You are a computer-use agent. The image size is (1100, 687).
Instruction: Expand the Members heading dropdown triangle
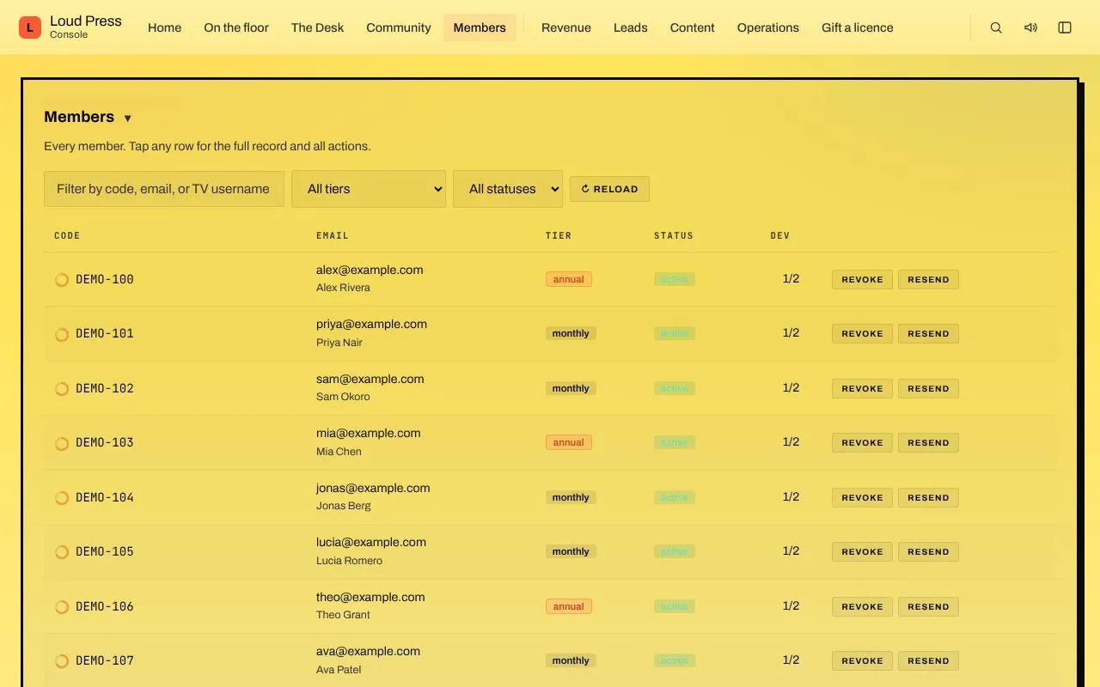point(127,119)
